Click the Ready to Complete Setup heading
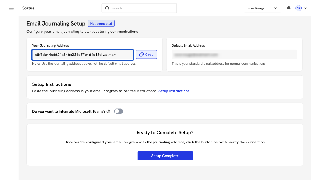The height and width of the screenshot is (180, 311). click(x=165, y=133)
